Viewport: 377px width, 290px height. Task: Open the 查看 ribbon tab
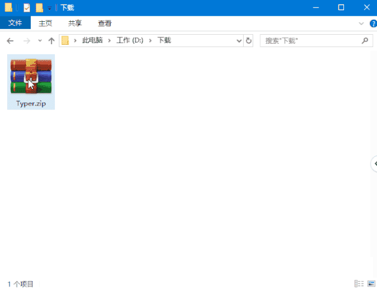click(105, 24)
